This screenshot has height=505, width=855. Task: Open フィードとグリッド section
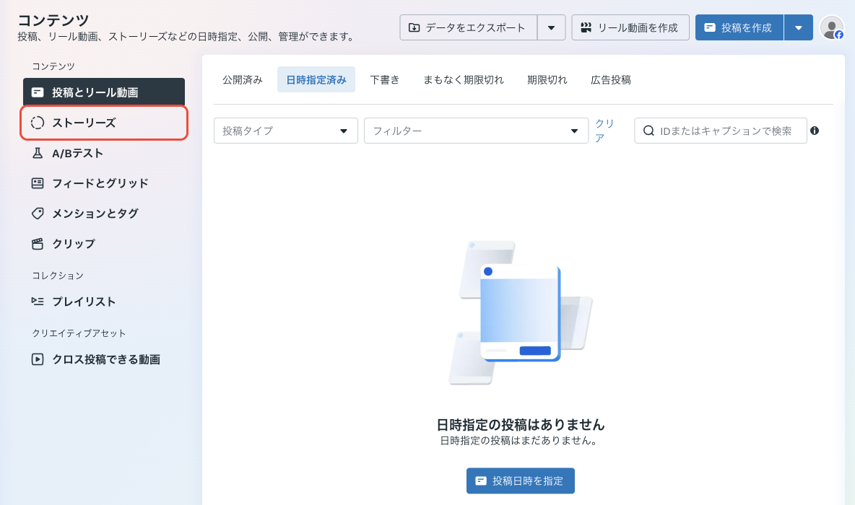click(103, 183)
